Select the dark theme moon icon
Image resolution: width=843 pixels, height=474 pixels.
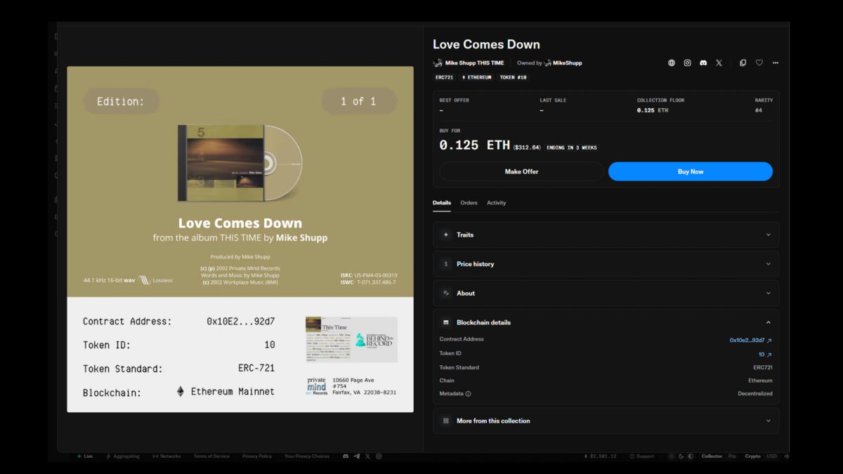pos(681,456)
